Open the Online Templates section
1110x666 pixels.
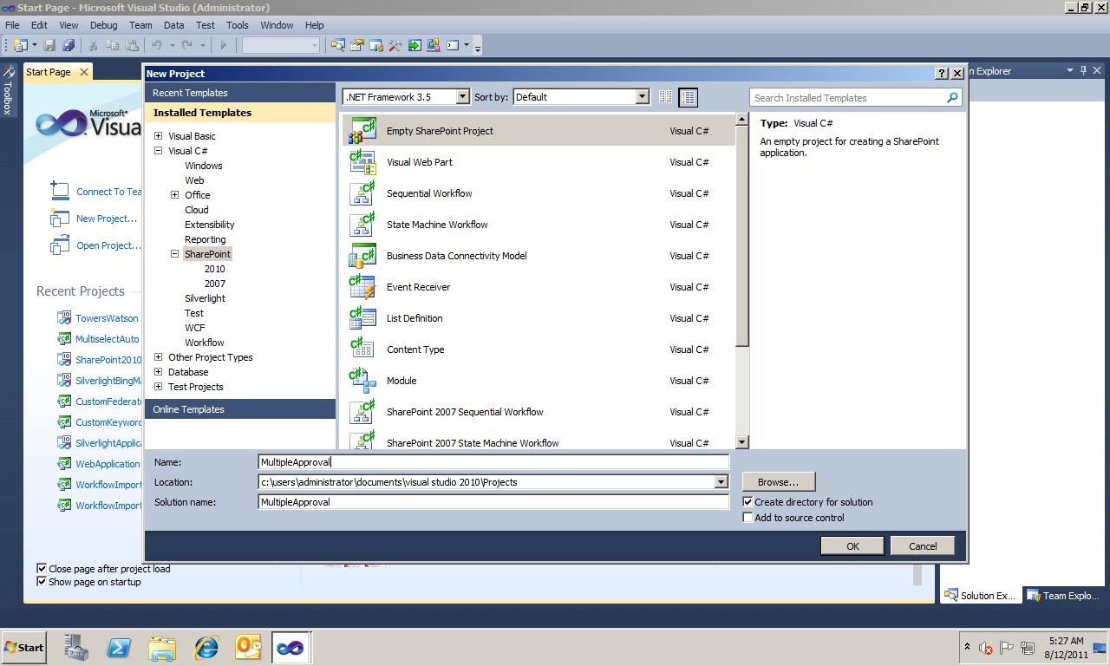[x=240, y=409]
